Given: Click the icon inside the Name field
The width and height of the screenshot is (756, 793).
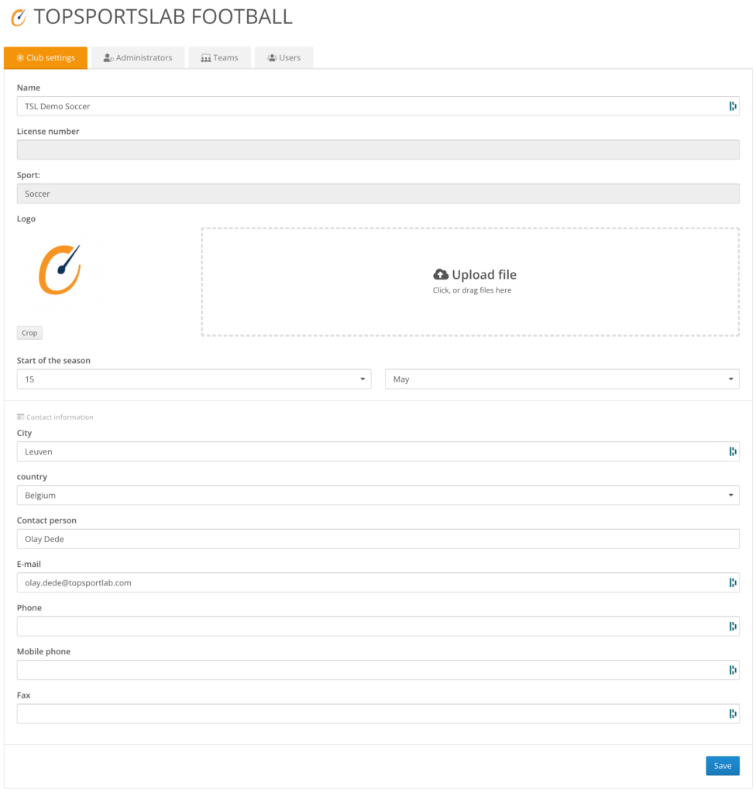Looking at the screenshot, I should click(x=732, y=106).
